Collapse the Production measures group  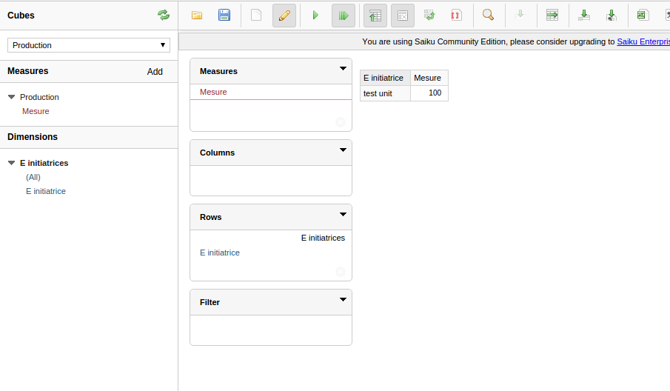(x=12, y=97)
